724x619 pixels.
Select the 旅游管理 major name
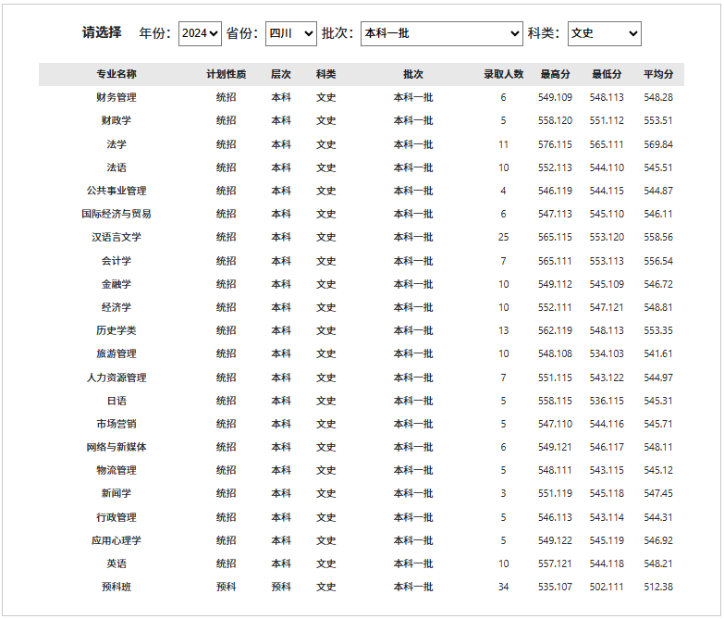[x=117, y=353]
